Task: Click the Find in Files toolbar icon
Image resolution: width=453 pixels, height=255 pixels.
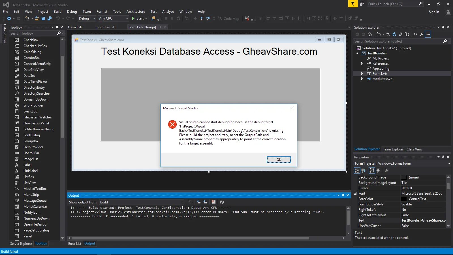Action: pos(153,18)
